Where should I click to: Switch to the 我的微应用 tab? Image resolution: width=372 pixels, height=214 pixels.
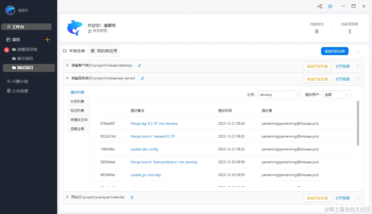click(x=104, y=51)
